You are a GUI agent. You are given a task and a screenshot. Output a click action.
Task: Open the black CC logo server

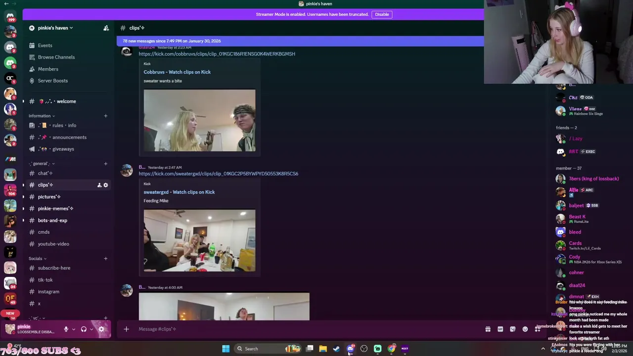point(10,78)
